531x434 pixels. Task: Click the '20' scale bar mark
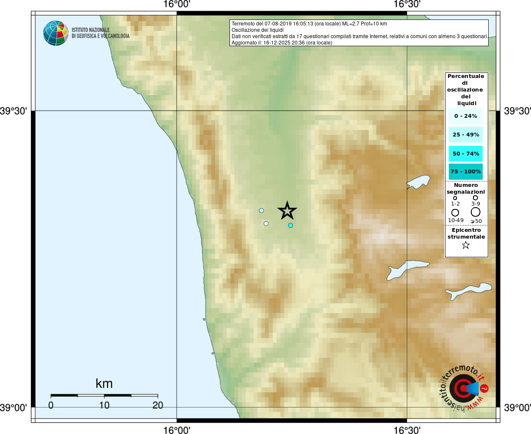[x=158, y=405]
